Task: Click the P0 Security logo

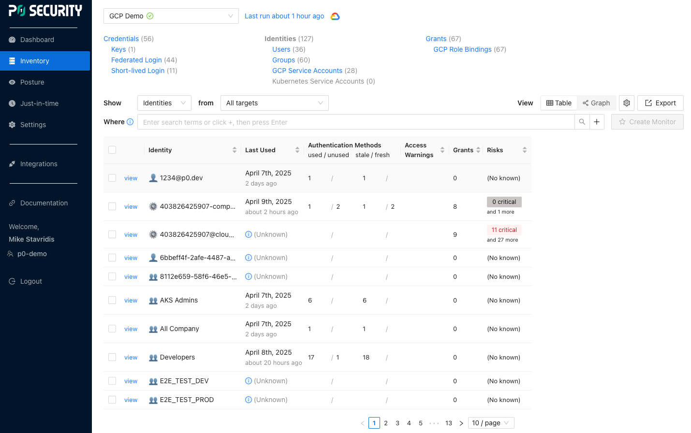Action: [x=45, y=11]
